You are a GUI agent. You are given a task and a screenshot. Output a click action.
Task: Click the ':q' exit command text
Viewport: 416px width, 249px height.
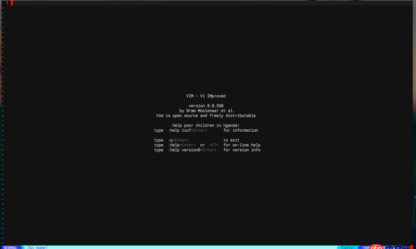[x=171, y=140]
